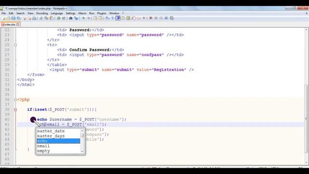Viewport: 309px width, 174px height.
Task: Click the Stop Recording macro icon
Action: pyautogui.click(x=156, y=18)
